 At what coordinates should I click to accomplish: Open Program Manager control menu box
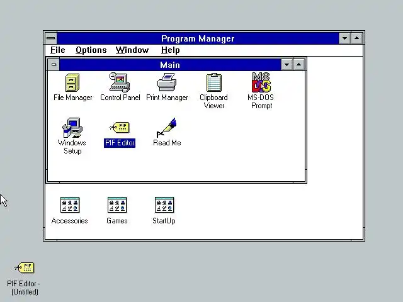coord(51,38)
